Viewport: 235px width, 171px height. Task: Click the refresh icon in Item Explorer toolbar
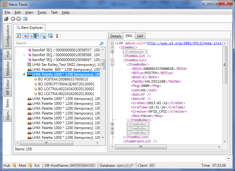tap(18, 36)
